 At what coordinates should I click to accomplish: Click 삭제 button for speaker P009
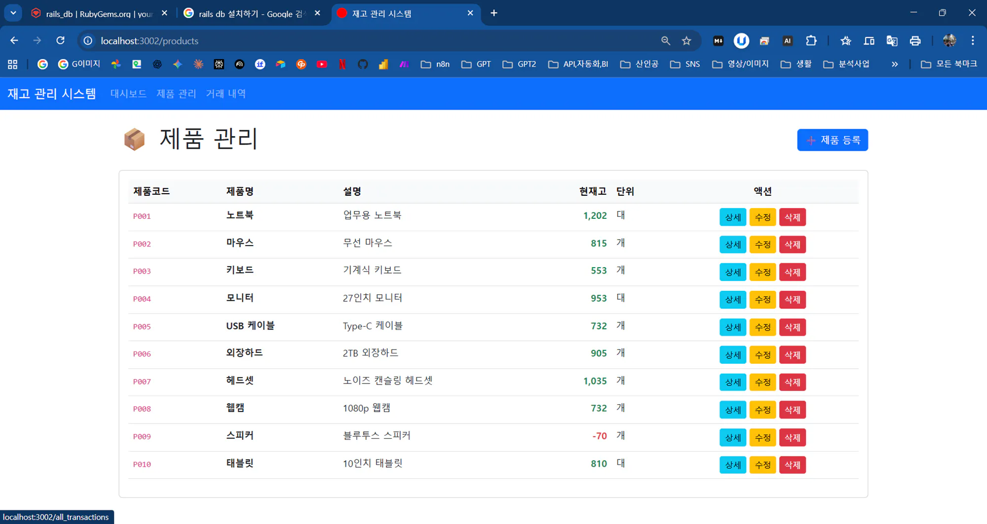[x=793, y=437]
